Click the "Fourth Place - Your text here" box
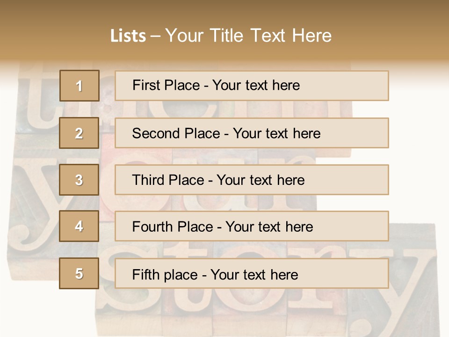449x337 pixels. (x=252, y=227)
